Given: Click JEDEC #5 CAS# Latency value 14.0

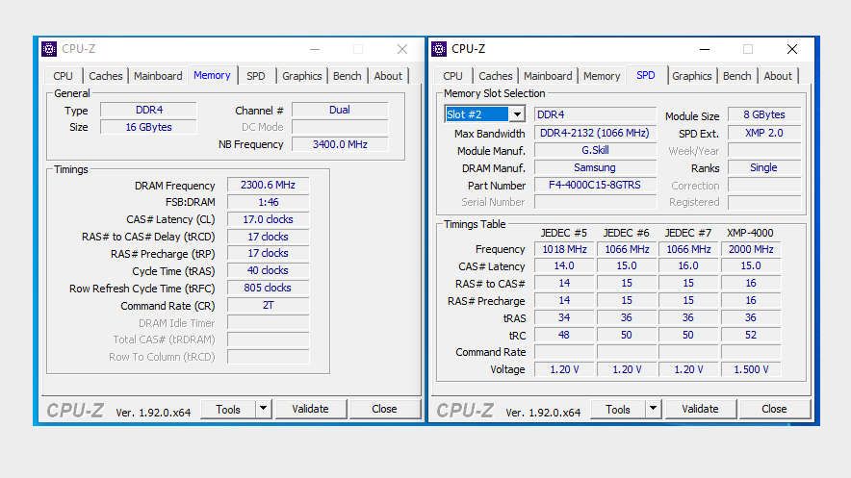Looking at the screenshot, I should [564, 265].
